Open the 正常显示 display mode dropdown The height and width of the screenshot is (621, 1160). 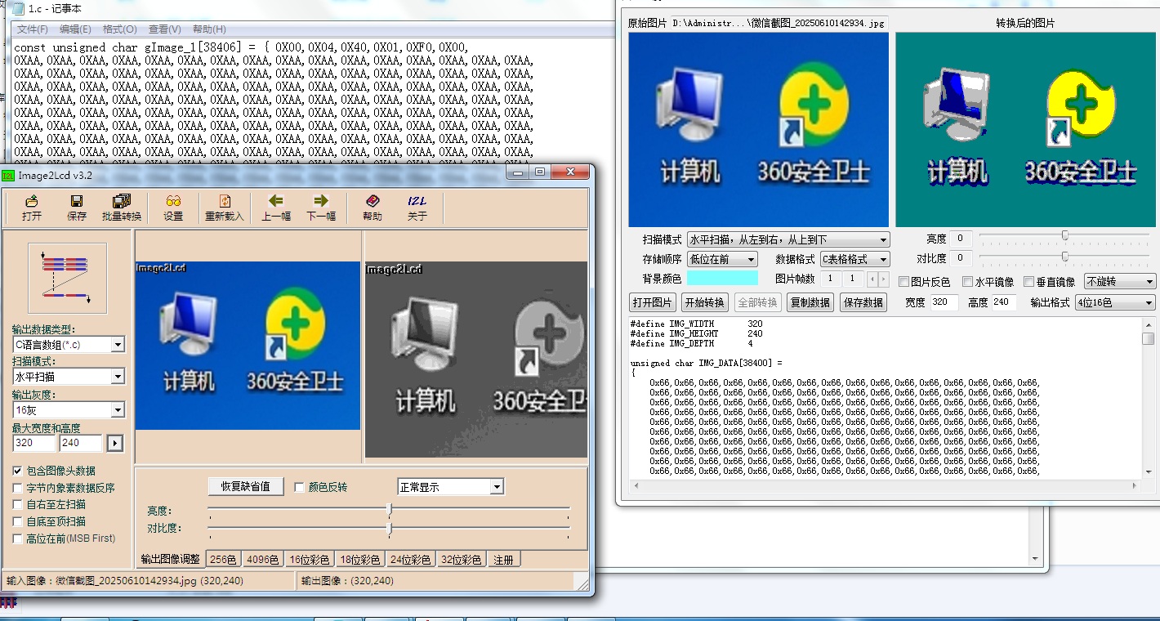pos(497,487)
